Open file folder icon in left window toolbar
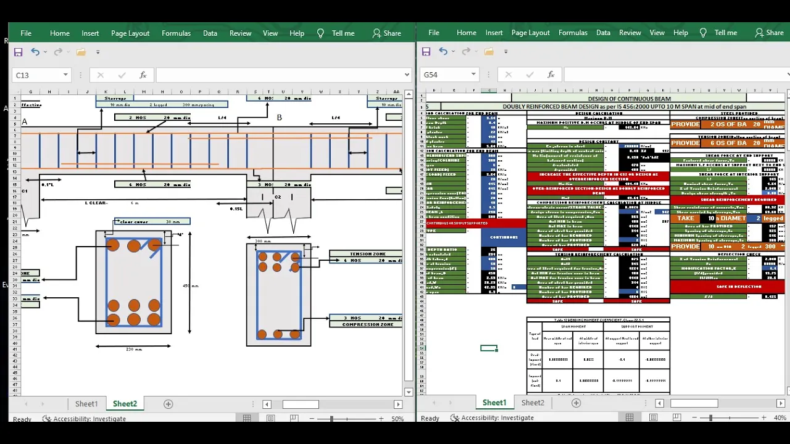This screenshot has width=790, height=444. pyautogui.click(x=81, y=52)
